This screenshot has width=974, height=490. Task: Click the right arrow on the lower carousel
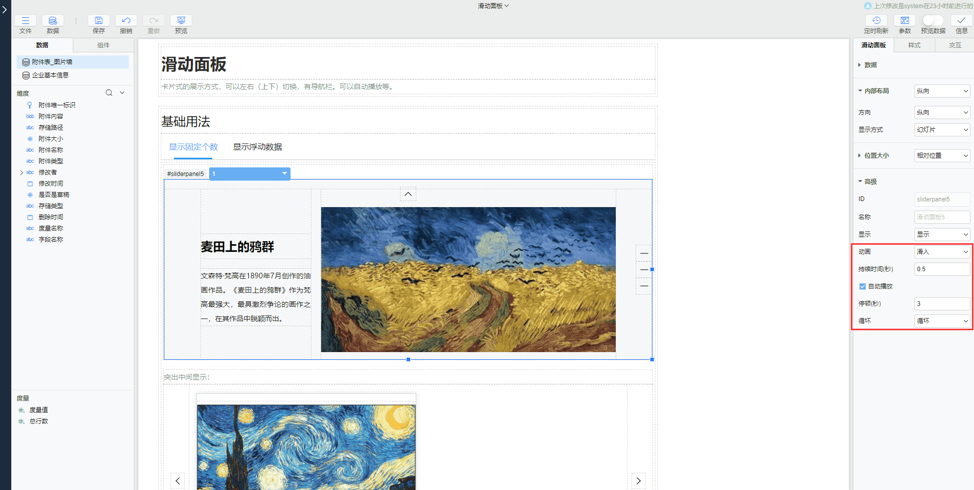click(639, 481)
